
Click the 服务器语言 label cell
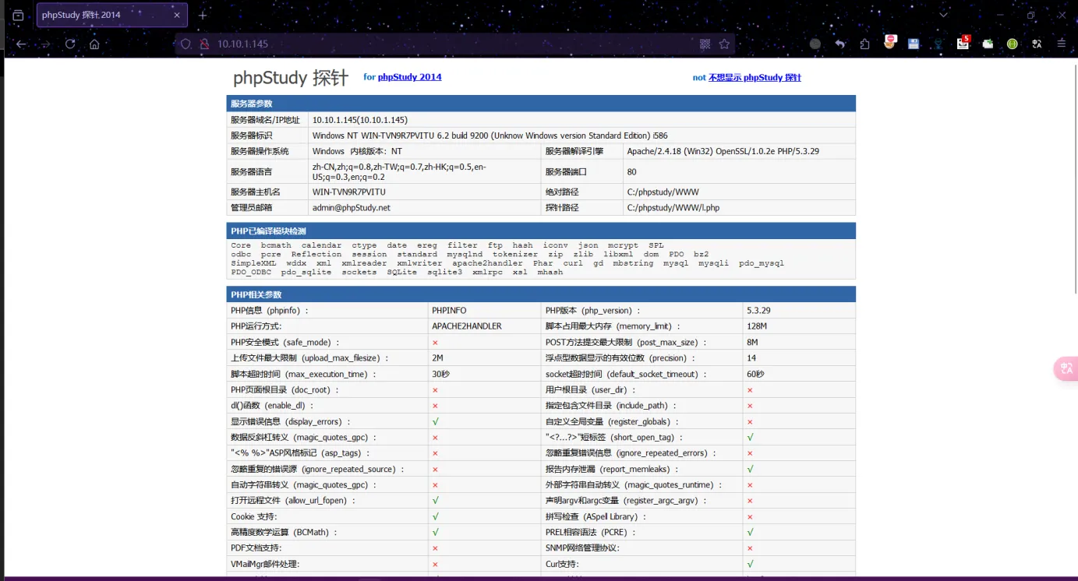click(x=250, y=171)
